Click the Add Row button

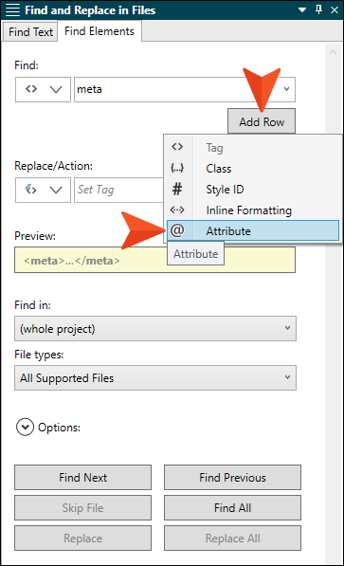click(x=262, y=121)
